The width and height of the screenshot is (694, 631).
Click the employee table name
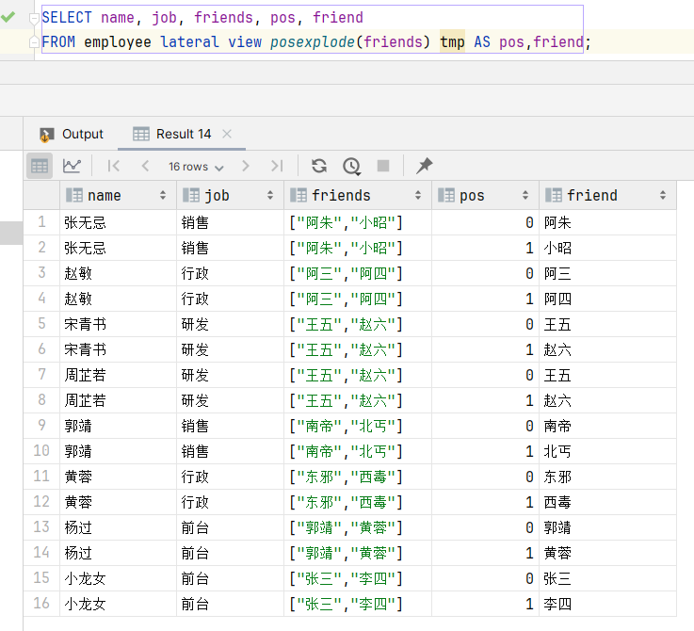pos(118,42)
